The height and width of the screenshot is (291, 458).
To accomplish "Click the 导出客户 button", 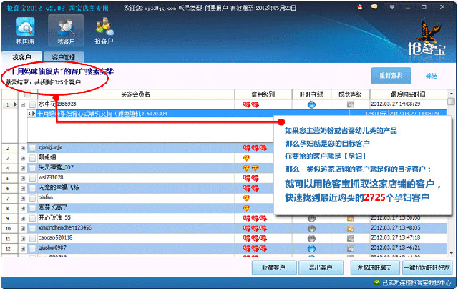I will pos(321,267).
